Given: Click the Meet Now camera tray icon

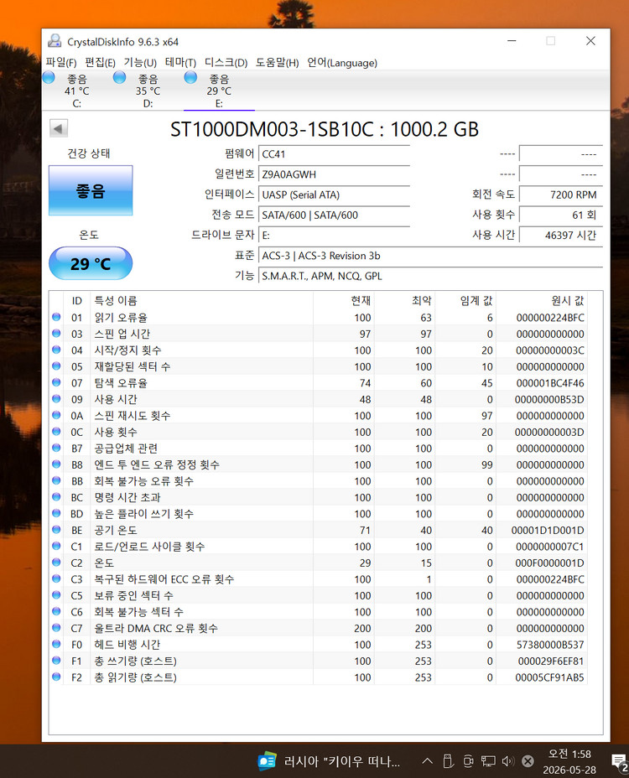Looking at the screenshot, I should [x=468, y=761].
